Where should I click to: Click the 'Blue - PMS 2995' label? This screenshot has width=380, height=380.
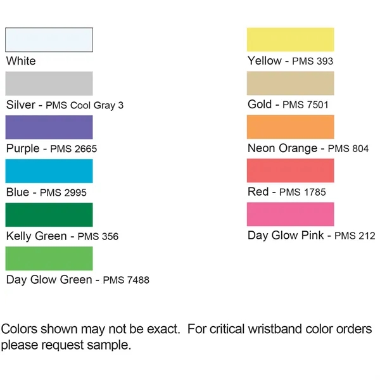click(46, 193)
